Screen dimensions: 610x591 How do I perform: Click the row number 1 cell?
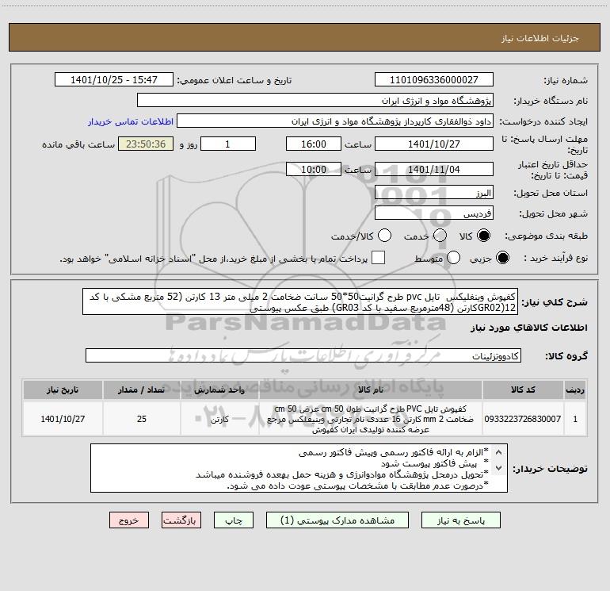pyautogui.click(x=575, y=419)
